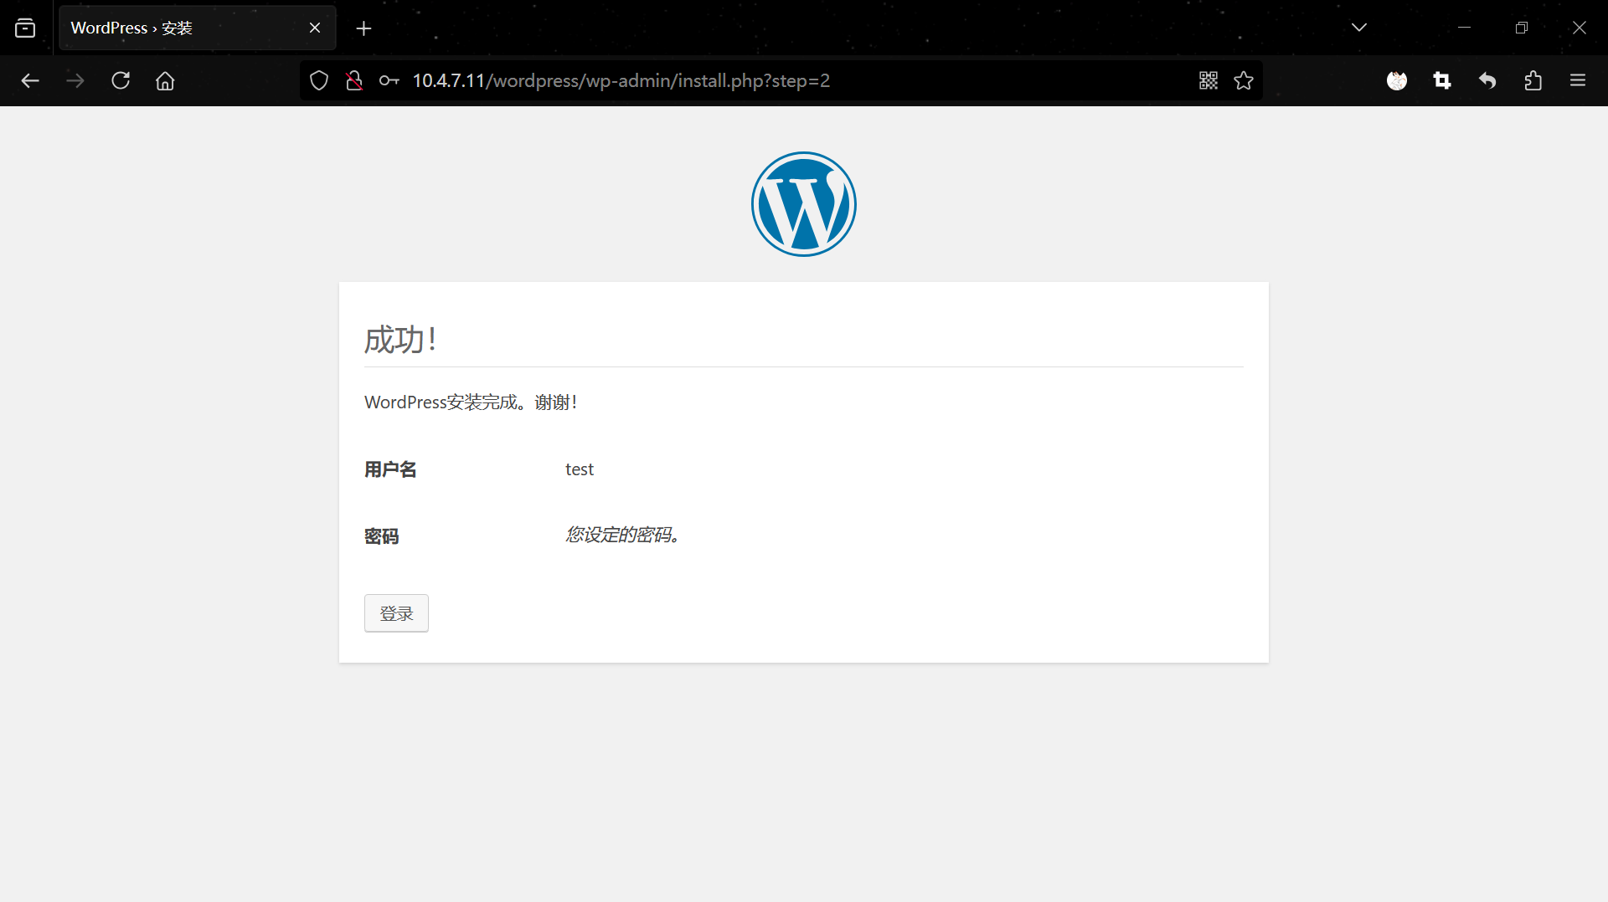Image resolution: width=1608 pixels, height=902 pixels.
Task: Click the forward navigation arrow
Action: (75, 80)
